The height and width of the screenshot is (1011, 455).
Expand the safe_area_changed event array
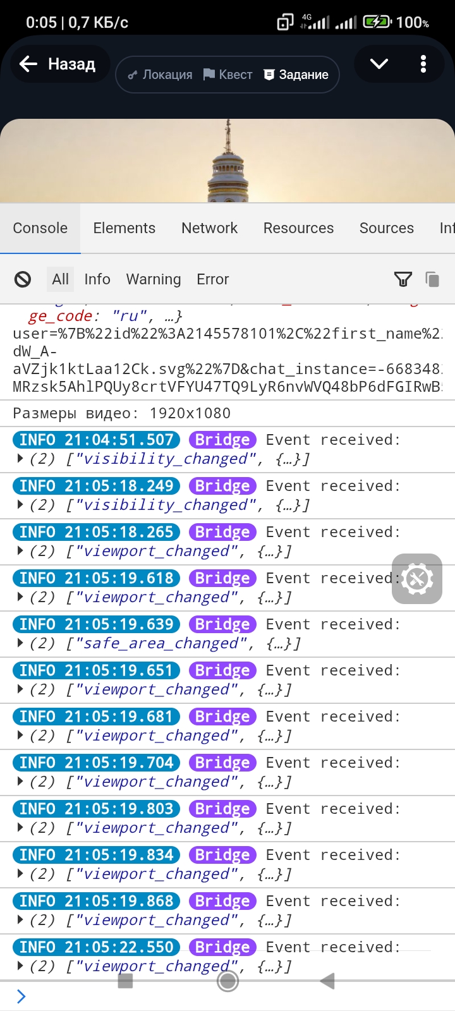[21, 643]
